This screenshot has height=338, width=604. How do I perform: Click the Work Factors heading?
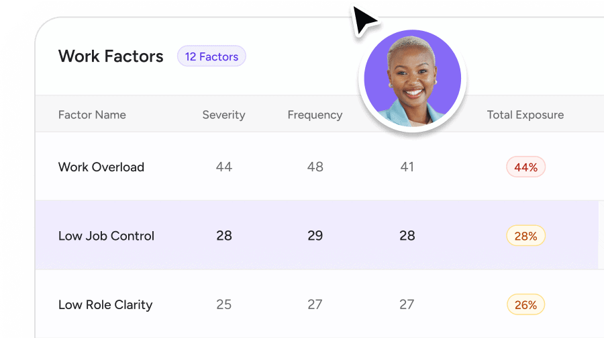tap(111, 56)
